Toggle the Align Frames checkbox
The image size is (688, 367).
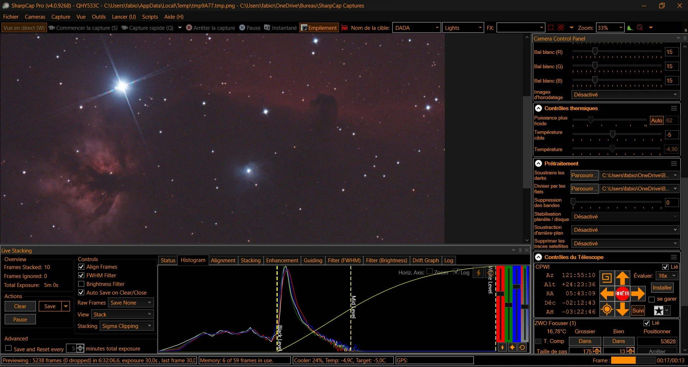[81, 267]
